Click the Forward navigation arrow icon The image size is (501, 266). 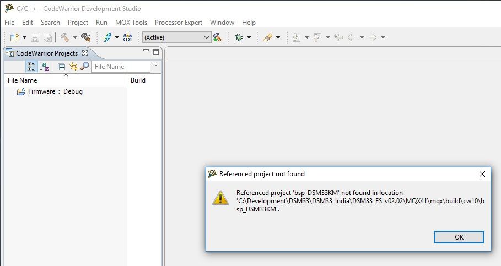[x=373, y=37]
